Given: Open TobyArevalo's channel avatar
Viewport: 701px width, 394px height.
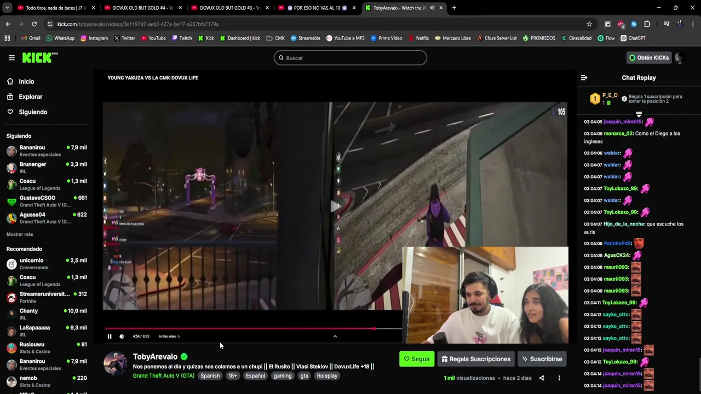Looking at the screenshot, I should (115, 363).
